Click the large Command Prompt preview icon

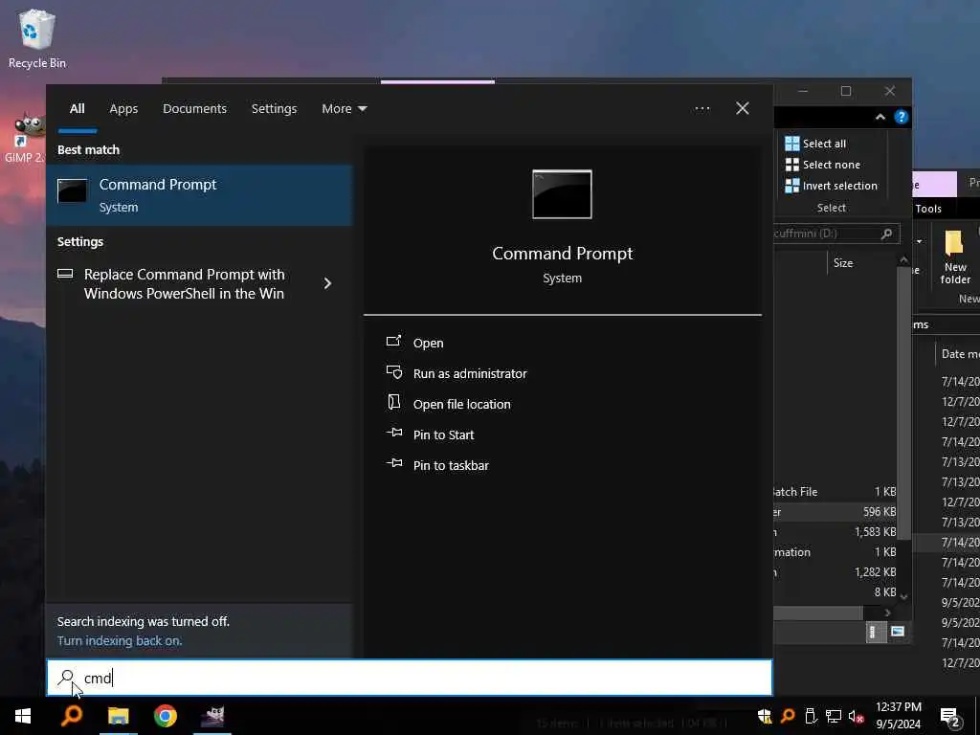562,194
